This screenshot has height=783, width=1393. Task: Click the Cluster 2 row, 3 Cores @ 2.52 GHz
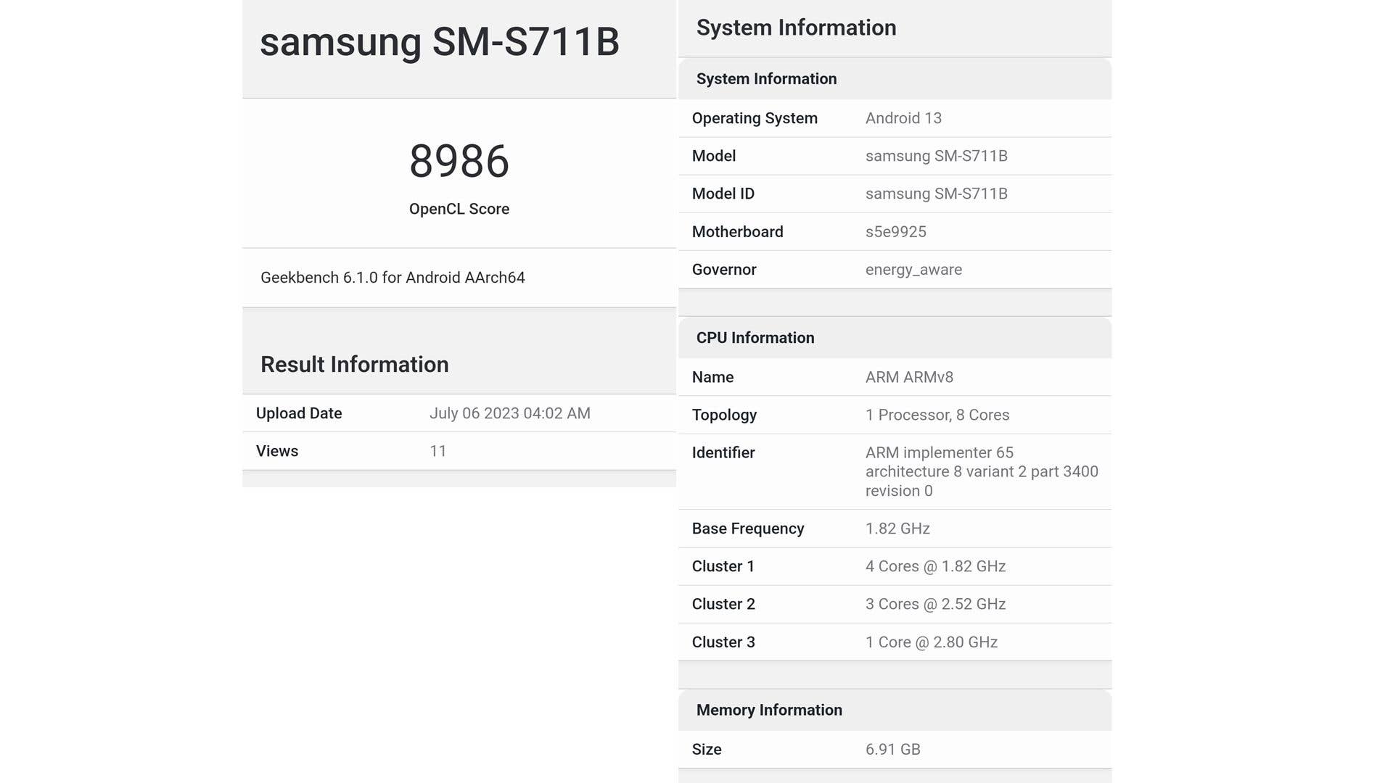pyautogui.click(x=935, y=604)
